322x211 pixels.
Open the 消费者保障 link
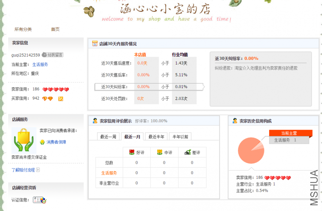click(56, 142)
